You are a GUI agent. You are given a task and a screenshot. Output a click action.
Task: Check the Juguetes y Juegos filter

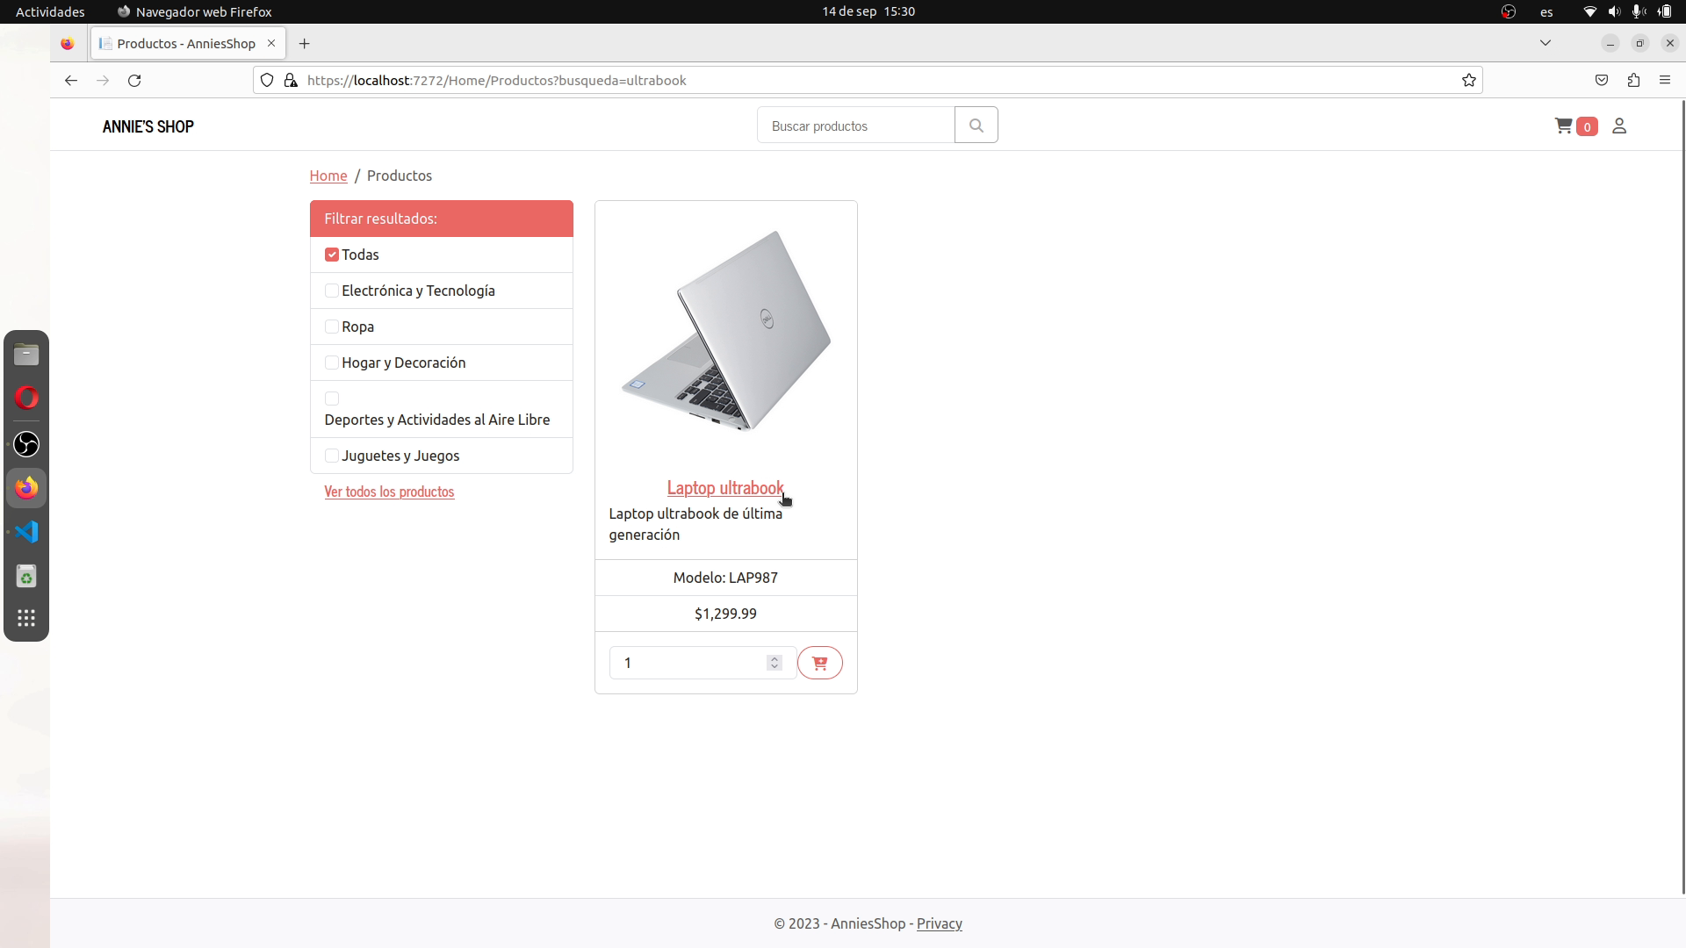click(332, 456)
